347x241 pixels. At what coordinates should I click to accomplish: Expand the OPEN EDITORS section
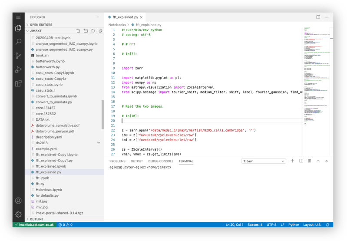point(41,25)
